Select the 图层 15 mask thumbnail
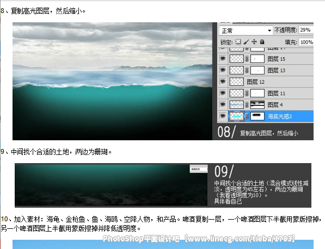Screen dimensions: 325x249 (x=257, y=59)
